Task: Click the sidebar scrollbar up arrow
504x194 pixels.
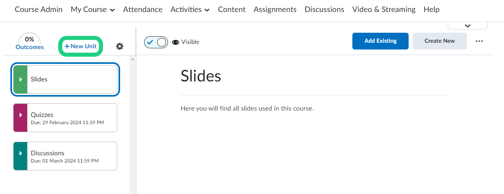Action: (x=132, y=59)
